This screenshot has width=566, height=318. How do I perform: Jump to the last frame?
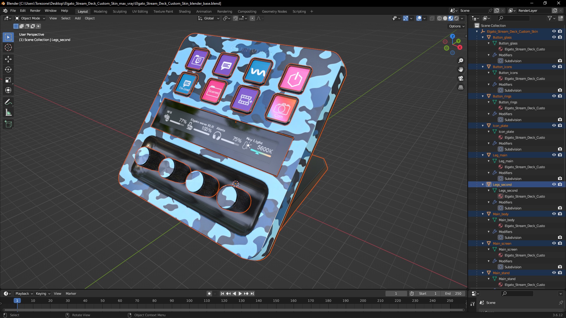pyautogui.click(x=252, y=294)
